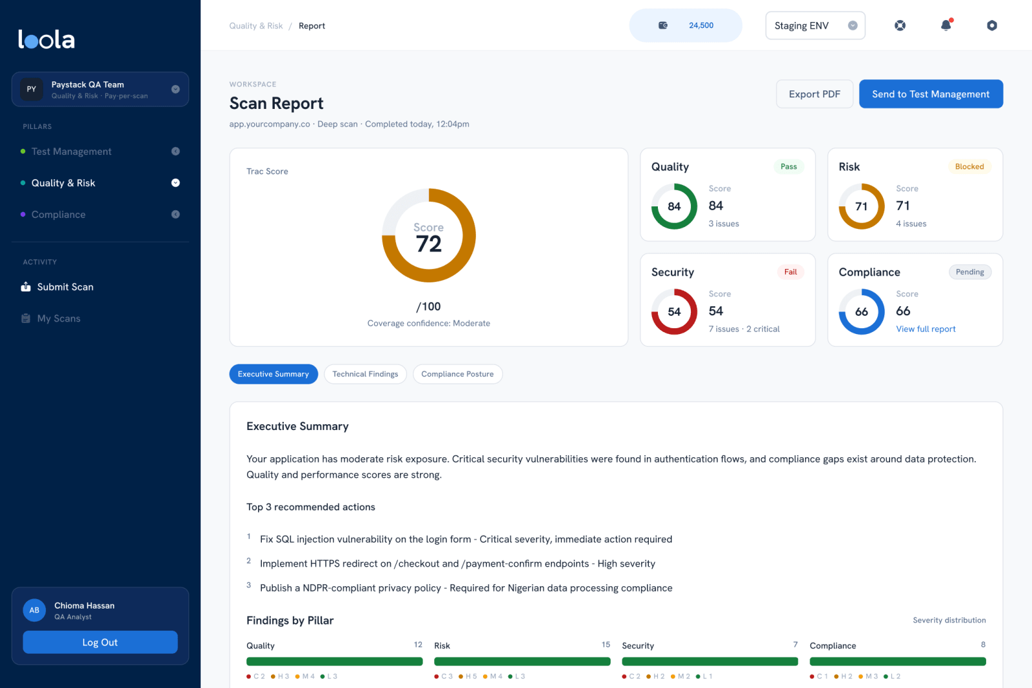1032x688 pixels.
Task: Click the Log Out button
Action: pos(100,642)
